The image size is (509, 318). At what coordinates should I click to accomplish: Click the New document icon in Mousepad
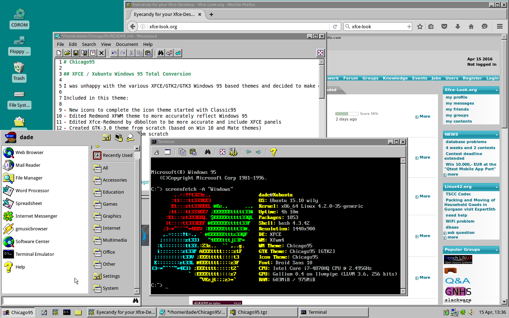59,53
